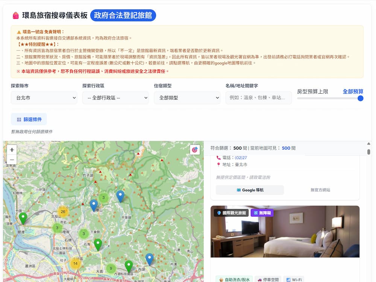376x282 pixels.
Task: Click the yellow cluster marker labeled 14
Action: pos(75,263)
